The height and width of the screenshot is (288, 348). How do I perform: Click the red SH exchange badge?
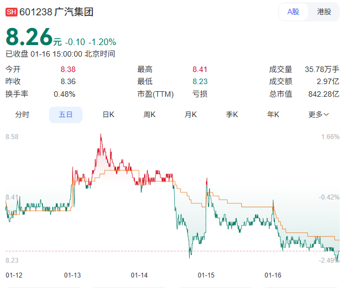point(11,12)
